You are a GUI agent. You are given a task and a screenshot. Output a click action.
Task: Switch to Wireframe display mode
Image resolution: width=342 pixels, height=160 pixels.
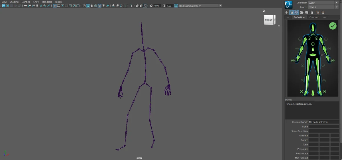pyautogui.click(x=84, y=6)
